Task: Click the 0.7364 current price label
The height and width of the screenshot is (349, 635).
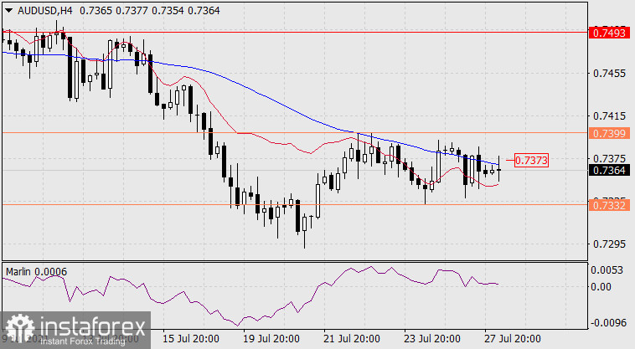Action: point(608,170)
